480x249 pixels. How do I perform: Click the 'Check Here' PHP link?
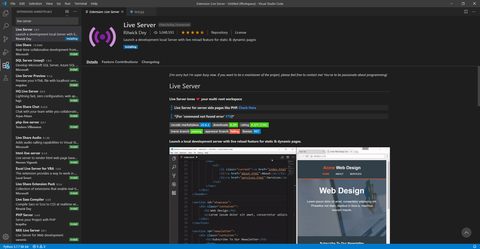point(247,108)
